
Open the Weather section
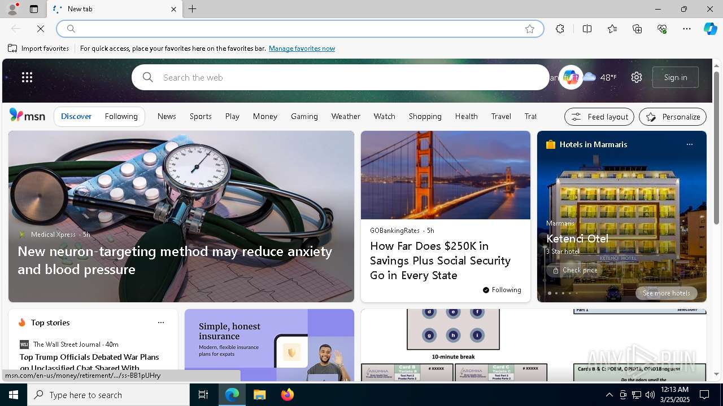click(x=346, y=116)
